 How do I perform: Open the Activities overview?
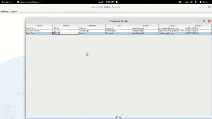pos(7,2)
